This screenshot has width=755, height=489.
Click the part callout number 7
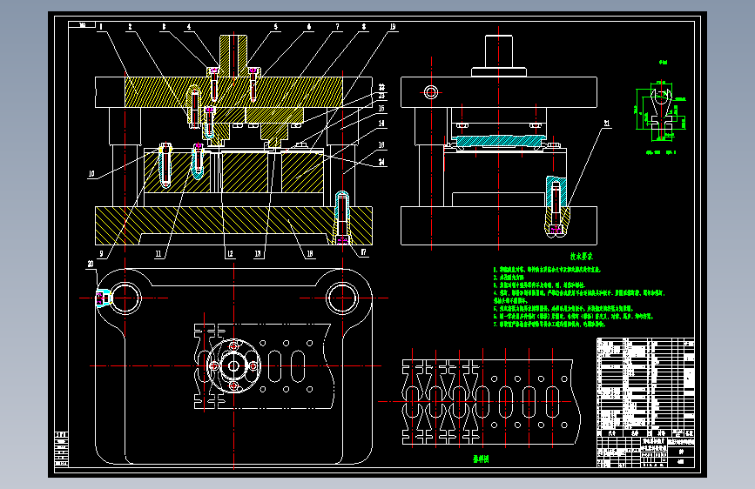337,27
